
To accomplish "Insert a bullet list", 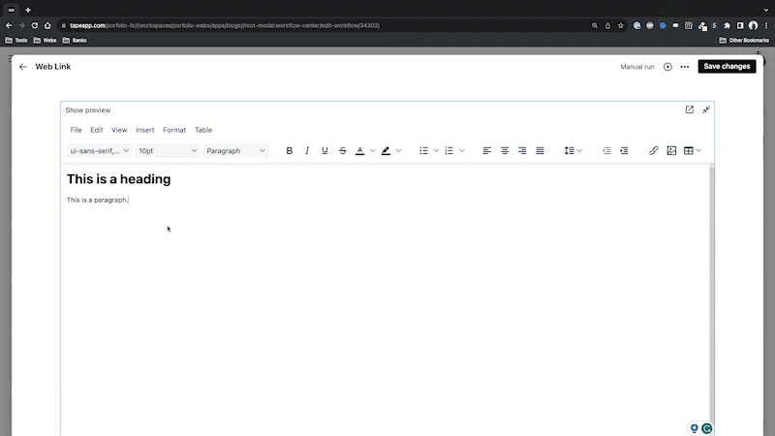I will (423, 151).
